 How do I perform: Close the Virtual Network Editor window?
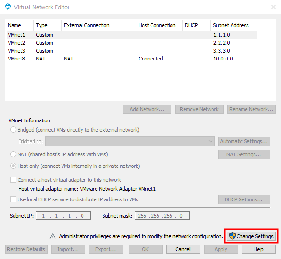click(x=274, y=7)
